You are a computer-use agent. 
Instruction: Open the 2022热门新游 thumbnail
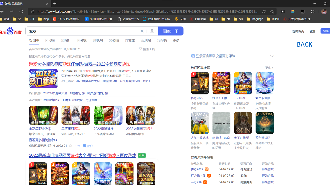[44, 78]
